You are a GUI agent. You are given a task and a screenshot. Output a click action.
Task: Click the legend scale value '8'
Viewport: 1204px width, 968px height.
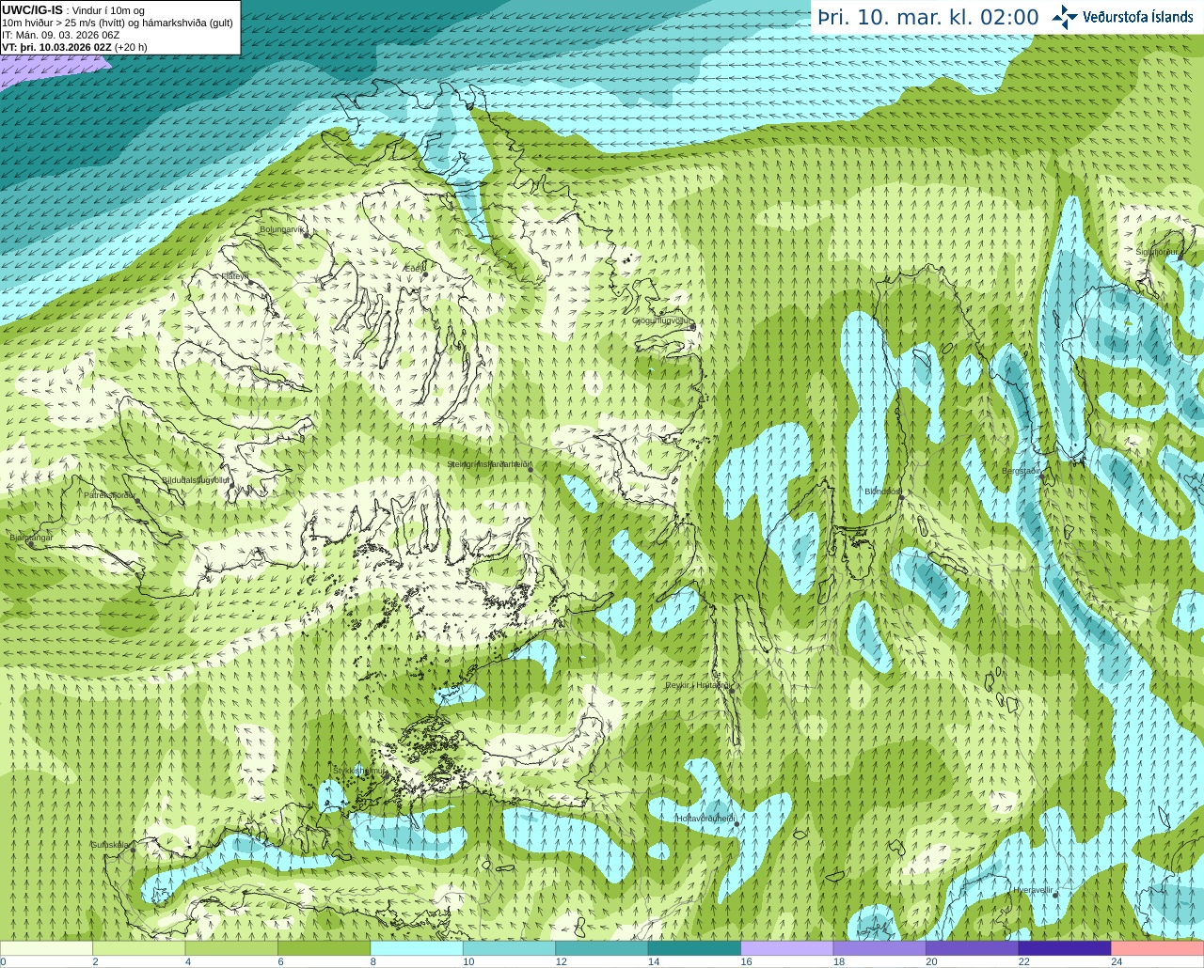tap(373, 961)
